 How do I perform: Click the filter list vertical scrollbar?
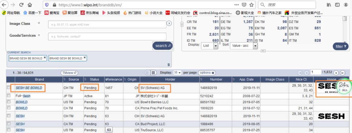point(345,29)
